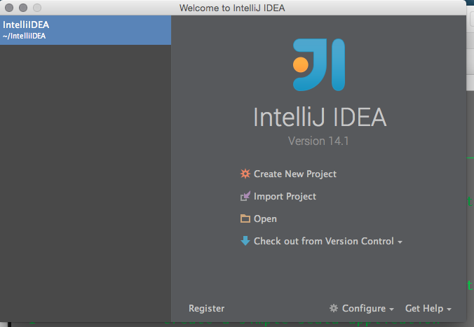Click the Create New Project starburst icon
This screenshot has height=327, width=474.
(245, 174)
